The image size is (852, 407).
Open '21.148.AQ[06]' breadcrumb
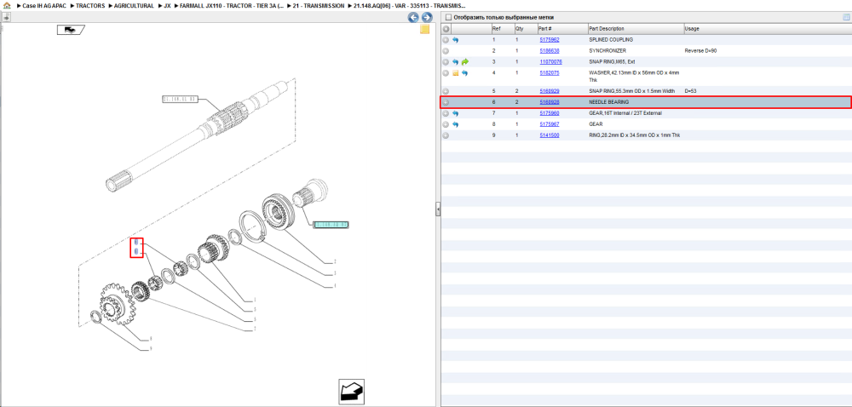click(x=409, y=5)
